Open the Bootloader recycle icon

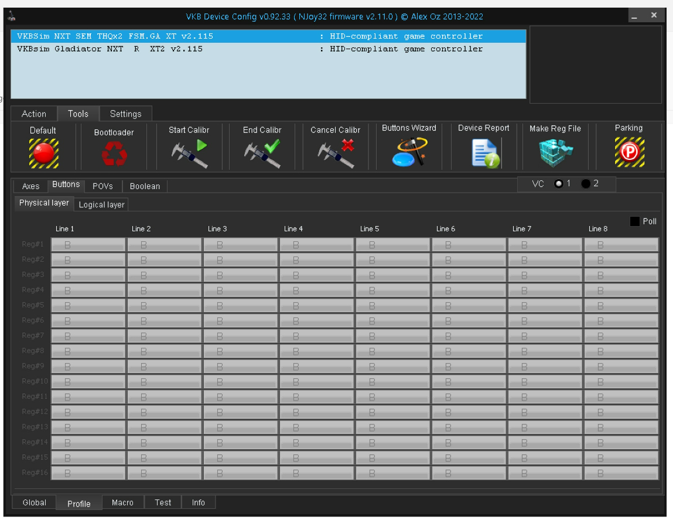click(x=114, y=153)
